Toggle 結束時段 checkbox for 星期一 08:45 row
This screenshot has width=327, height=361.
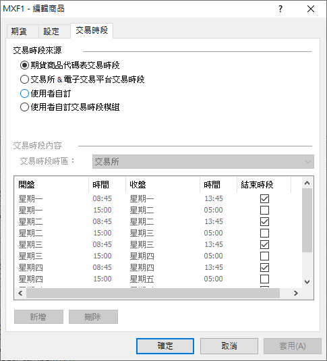(x=264, y=198)
